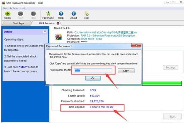Image resolution: width=184 pixels, height=123 pixels.
Task: Click the Stop toolbar icon
Action: tap(33, 14)
